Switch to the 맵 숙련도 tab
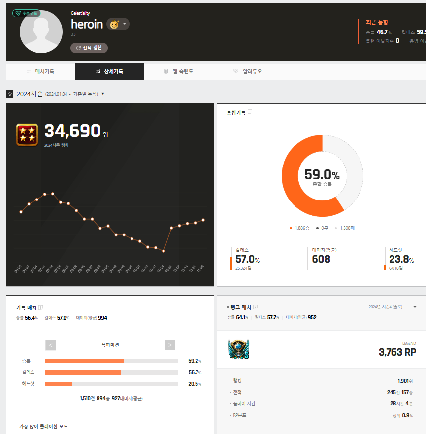Viewport: 426px width, 434px height. coord(178,71)
